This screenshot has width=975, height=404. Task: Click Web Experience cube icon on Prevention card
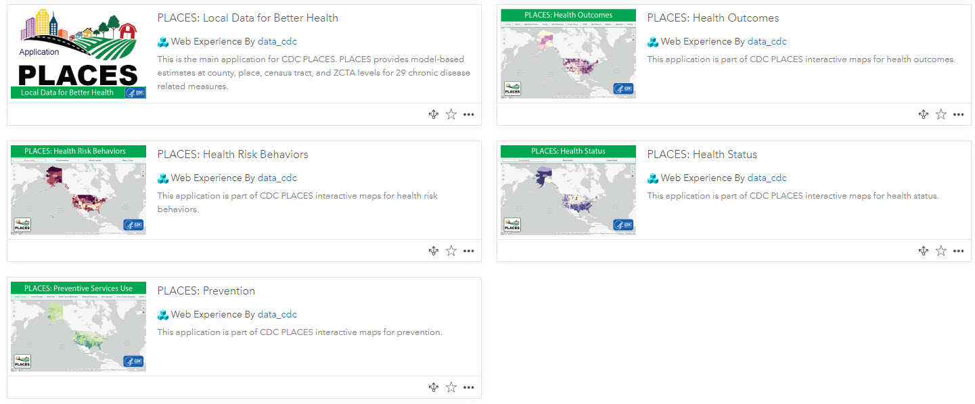click(x=162, y=315)
